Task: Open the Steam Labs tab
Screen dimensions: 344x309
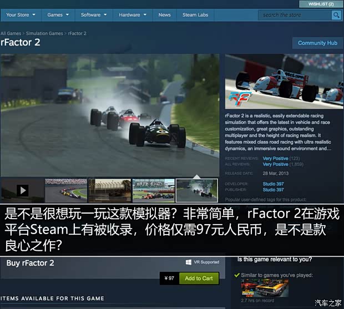Action: click(195, 15)
